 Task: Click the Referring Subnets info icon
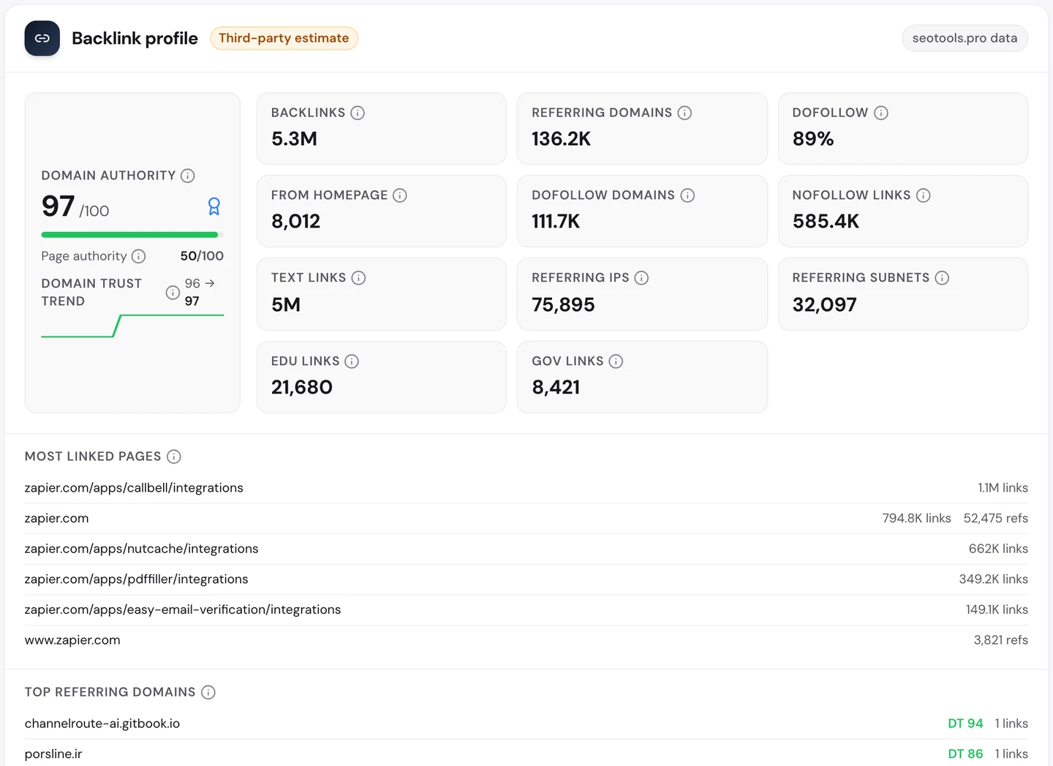942,278
